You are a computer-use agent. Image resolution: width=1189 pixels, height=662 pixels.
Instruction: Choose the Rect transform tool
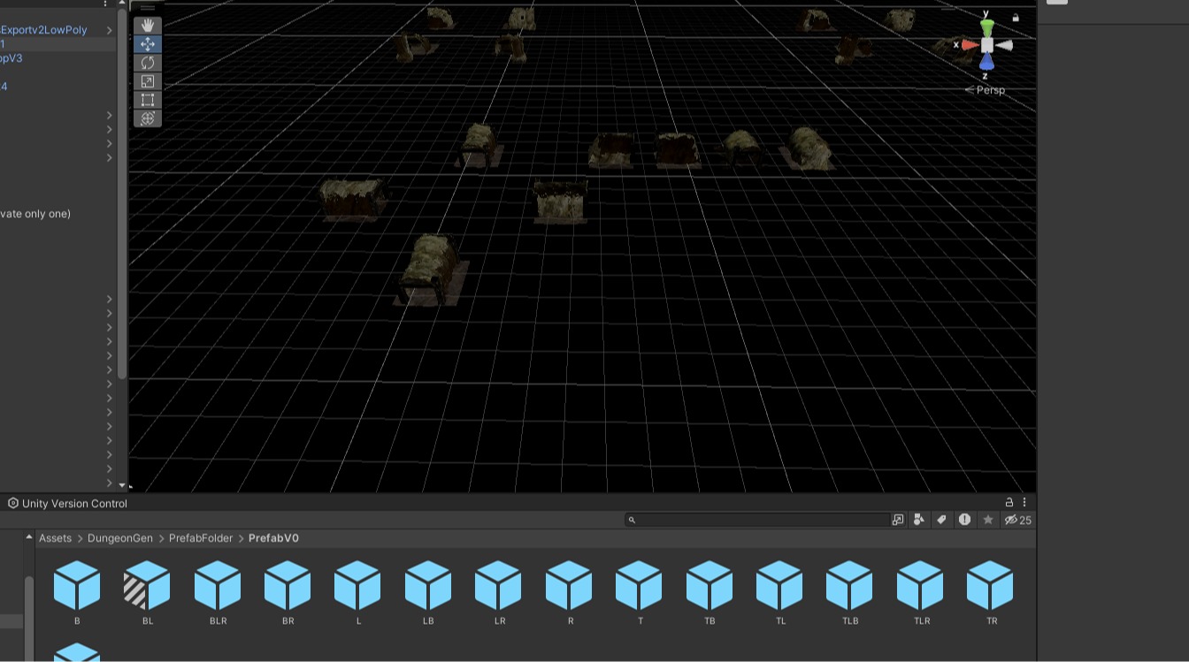click(147, 99)
